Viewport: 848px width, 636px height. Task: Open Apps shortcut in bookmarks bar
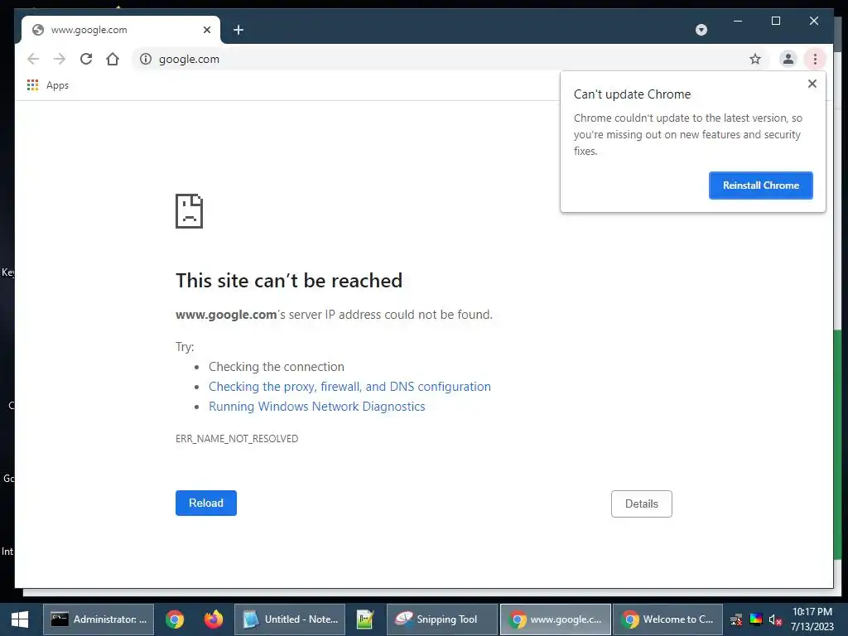pos(48,85)
